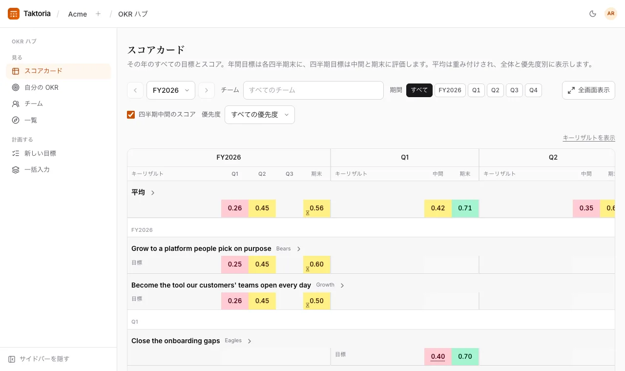625x371 pixels.
Task: Expand Grow to a platform objective chevron
Action: [x=299, y=249]
